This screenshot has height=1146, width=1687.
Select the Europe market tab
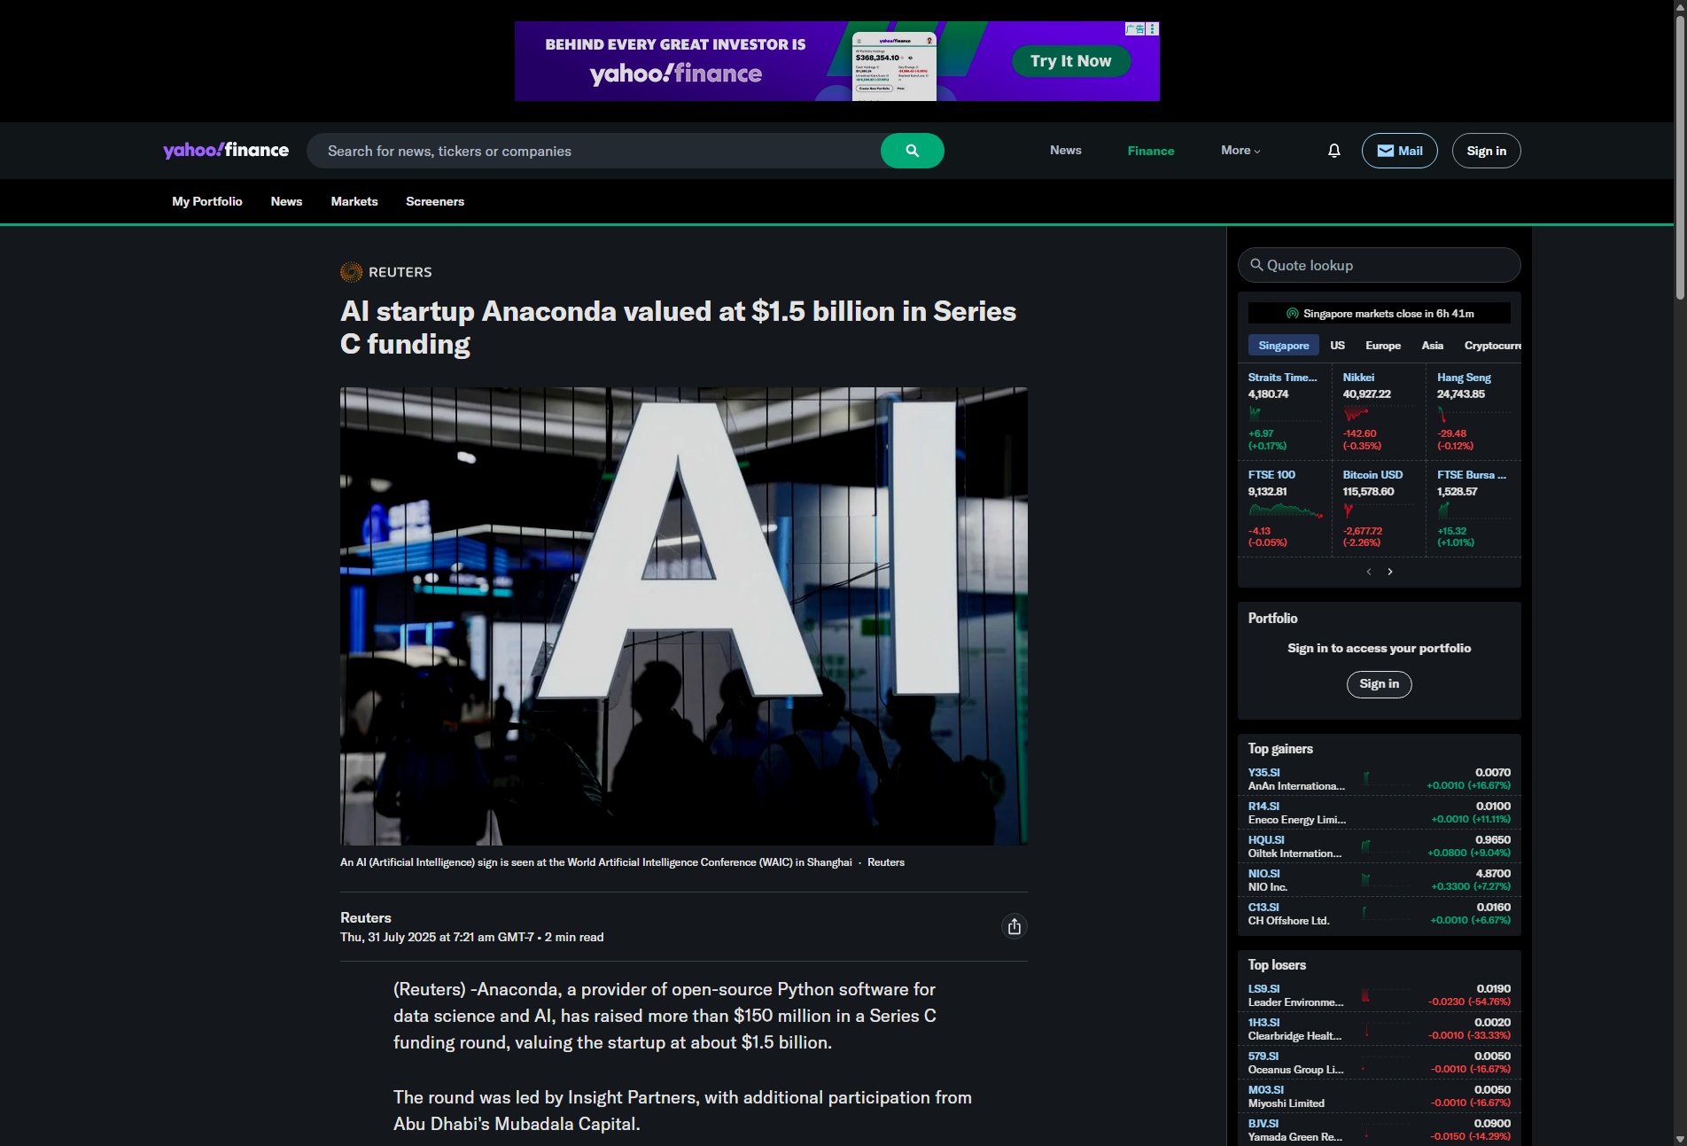pos(1383,346)
